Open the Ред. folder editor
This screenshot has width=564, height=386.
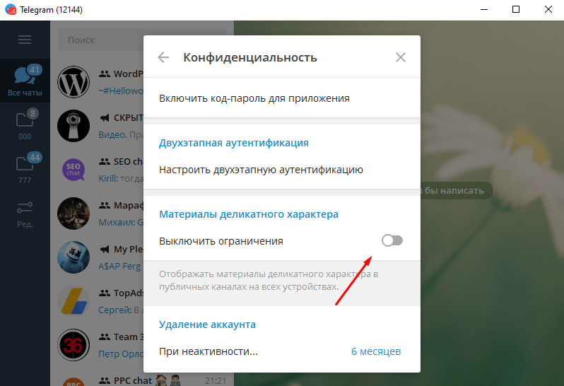click(25, 214)
